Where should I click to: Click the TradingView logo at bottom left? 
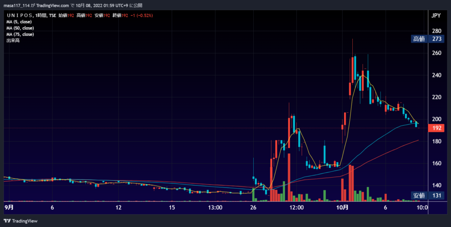[21, 221]
